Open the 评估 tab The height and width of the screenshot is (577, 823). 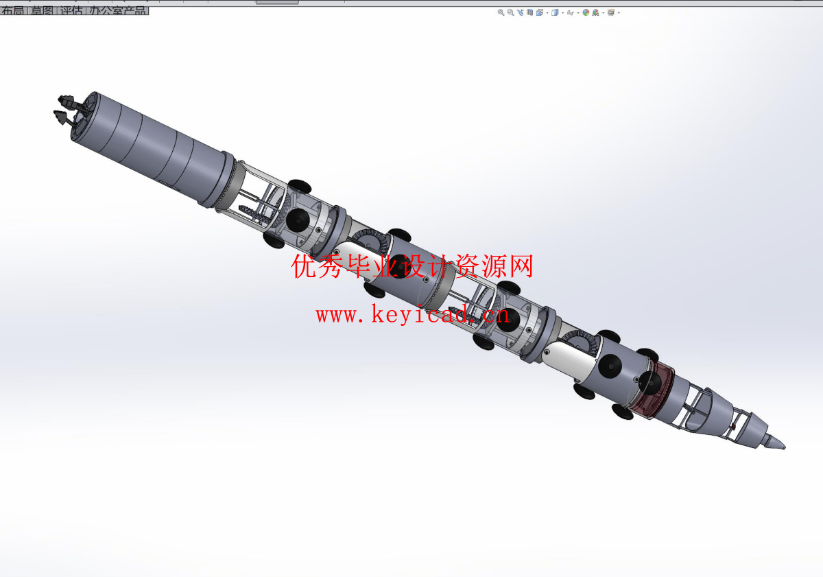point(71,11)
